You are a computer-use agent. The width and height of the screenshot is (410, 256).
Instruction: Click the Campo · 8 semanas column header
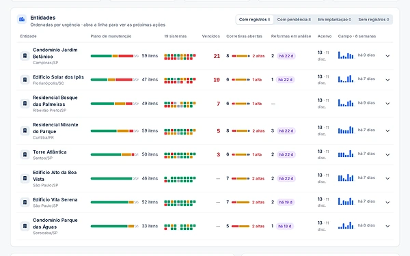point(357,36)
